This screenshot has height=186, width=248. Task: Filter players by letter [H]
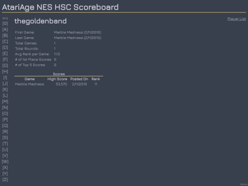click(5, 72)
